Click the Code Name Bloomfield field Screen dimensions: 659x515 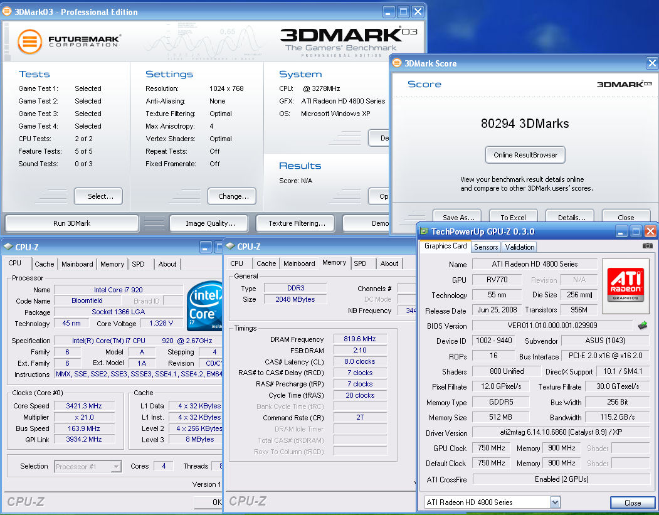[x=87, y=300]
